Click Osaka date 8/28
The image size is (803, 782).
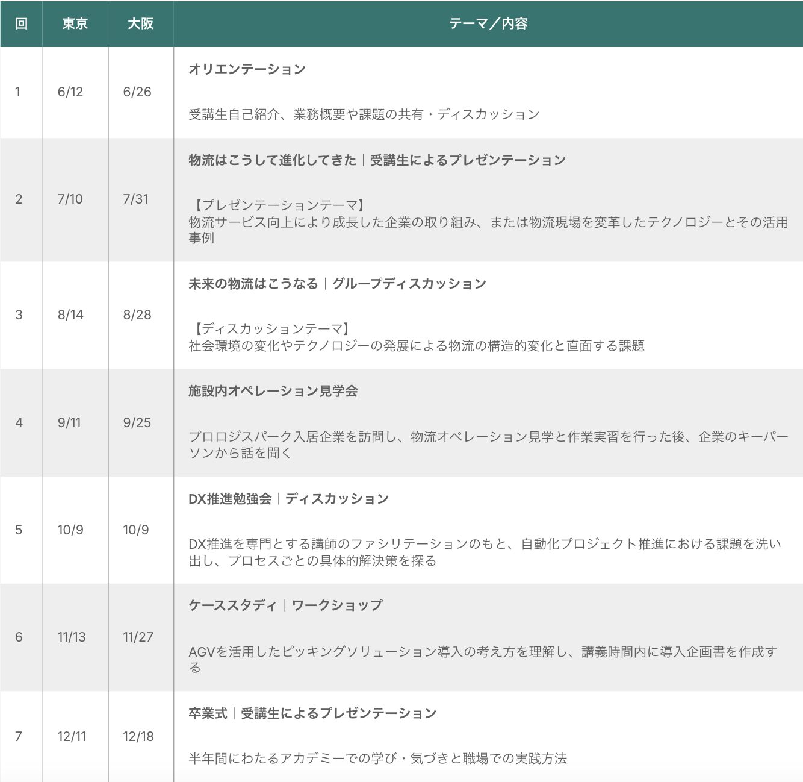[x=137, y=314]
